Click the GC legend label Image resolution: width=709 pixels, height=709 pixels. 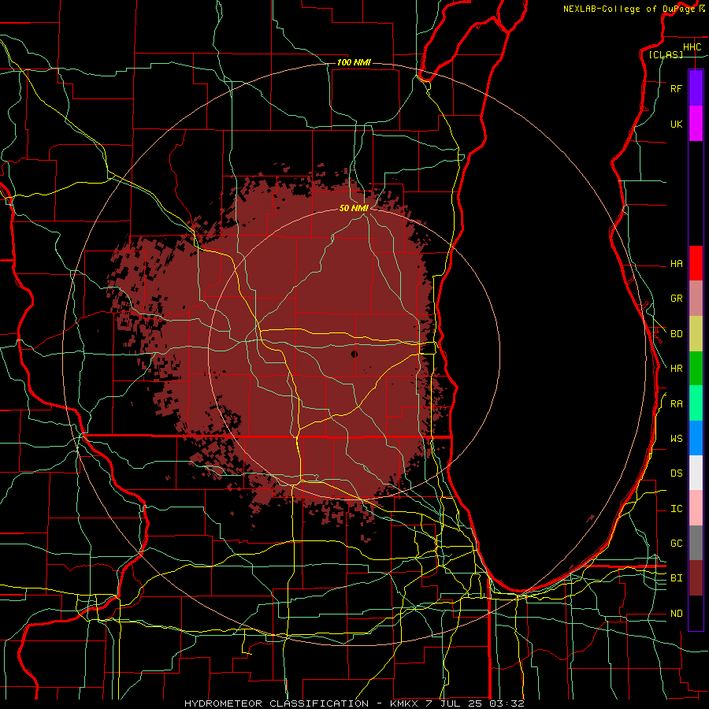pos(676,544)
